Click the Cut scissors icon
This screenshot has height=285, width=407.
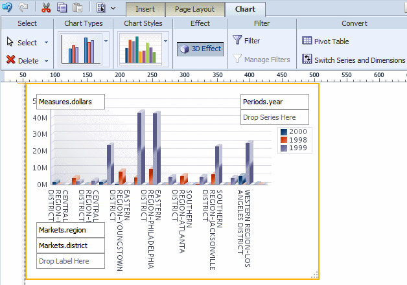(x=46, y=8)
